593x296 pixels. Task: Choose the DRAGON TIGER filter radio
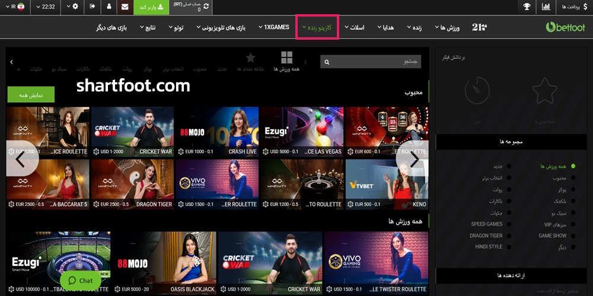pos(508,236)
